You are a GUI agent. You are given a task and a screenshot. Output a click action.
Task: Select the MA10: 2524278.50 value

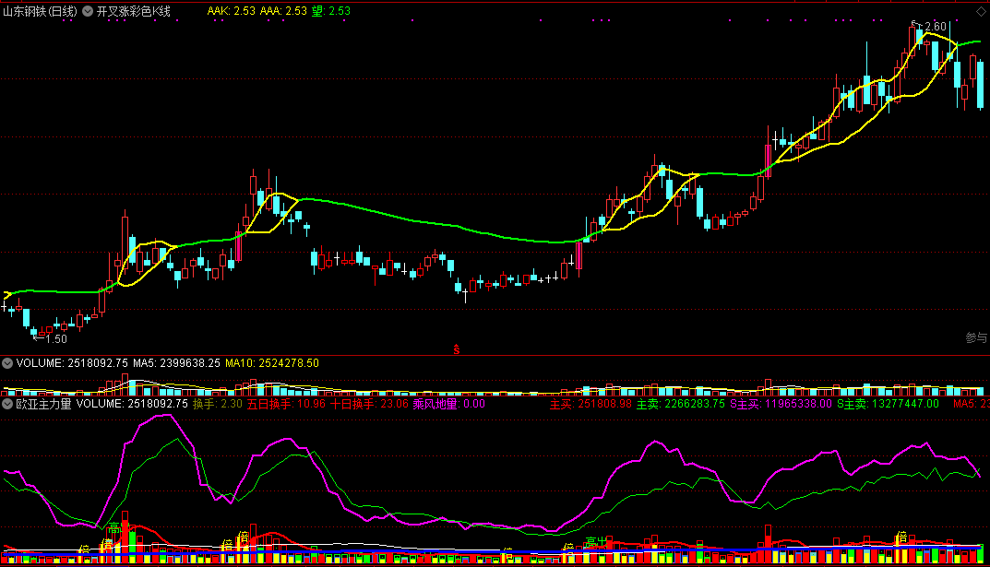coord(272,363)
